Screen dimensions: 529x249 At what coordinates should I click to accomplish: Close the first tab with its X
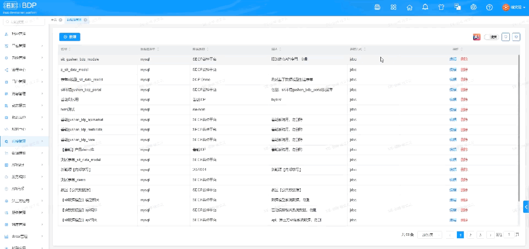[60, 20]
